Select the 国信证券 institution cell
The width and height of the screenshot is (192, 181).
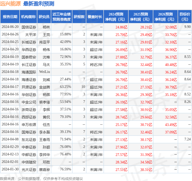tap(29, 27)
